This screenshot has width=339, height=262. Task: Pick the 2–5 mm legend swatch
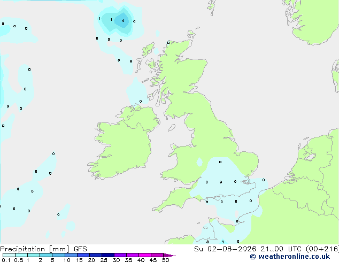46,255
